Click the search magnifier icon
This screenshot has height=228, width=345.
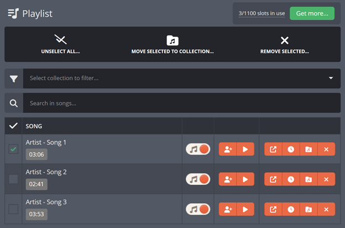pos(14,103)
